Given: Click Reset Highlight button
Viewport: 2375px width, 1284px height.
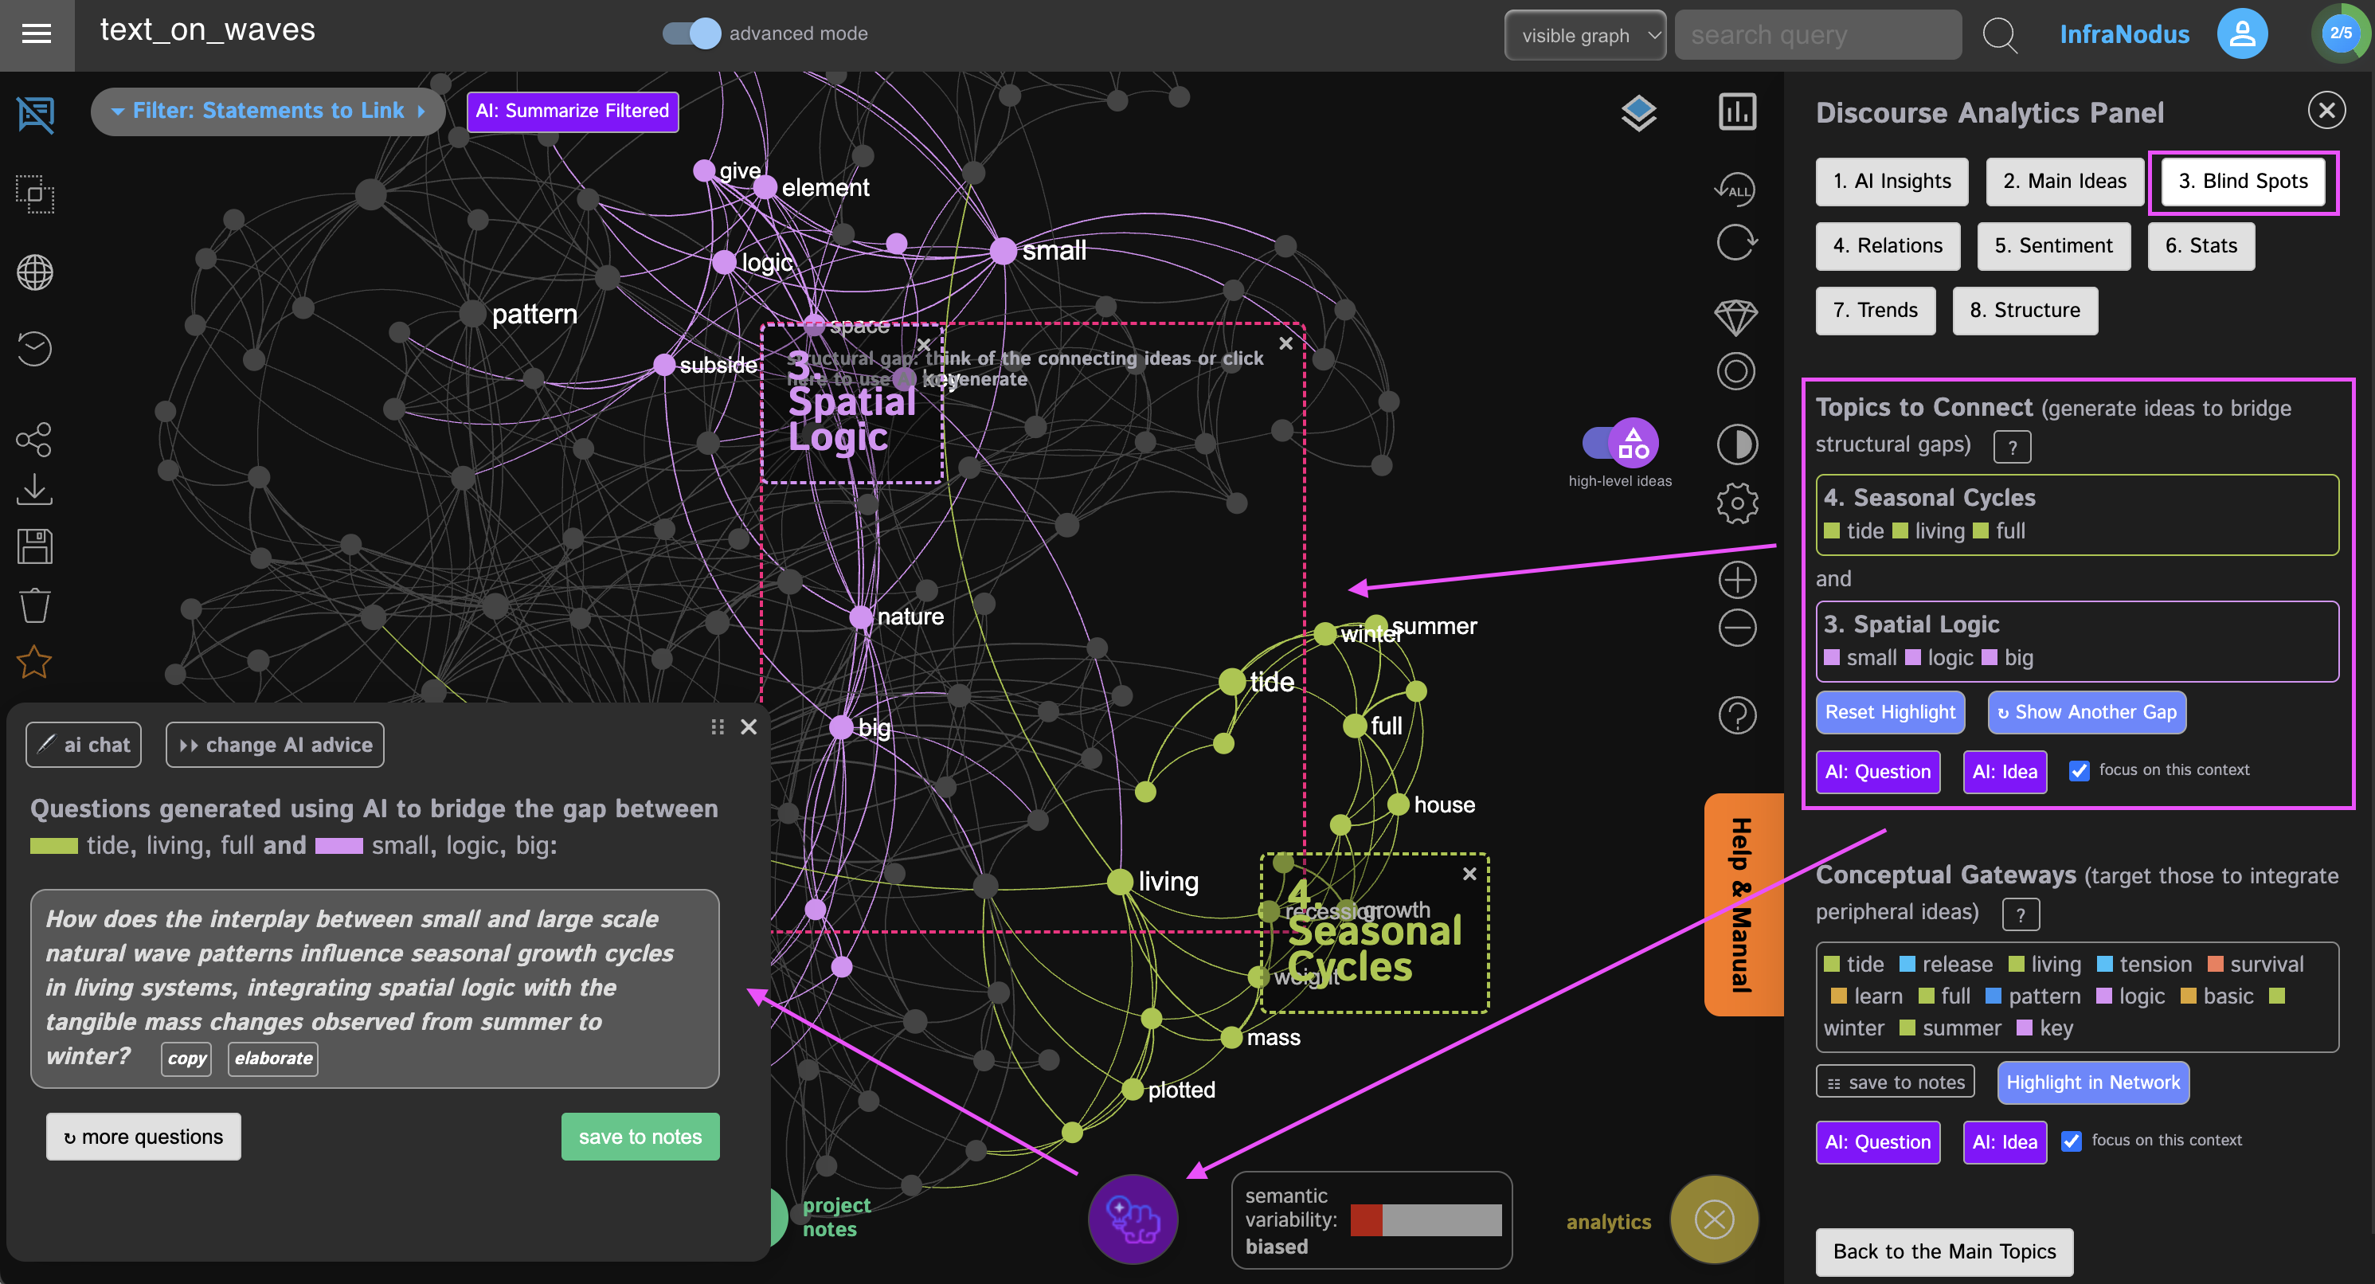Looking at the screenshot, I should coord(1890,713).
